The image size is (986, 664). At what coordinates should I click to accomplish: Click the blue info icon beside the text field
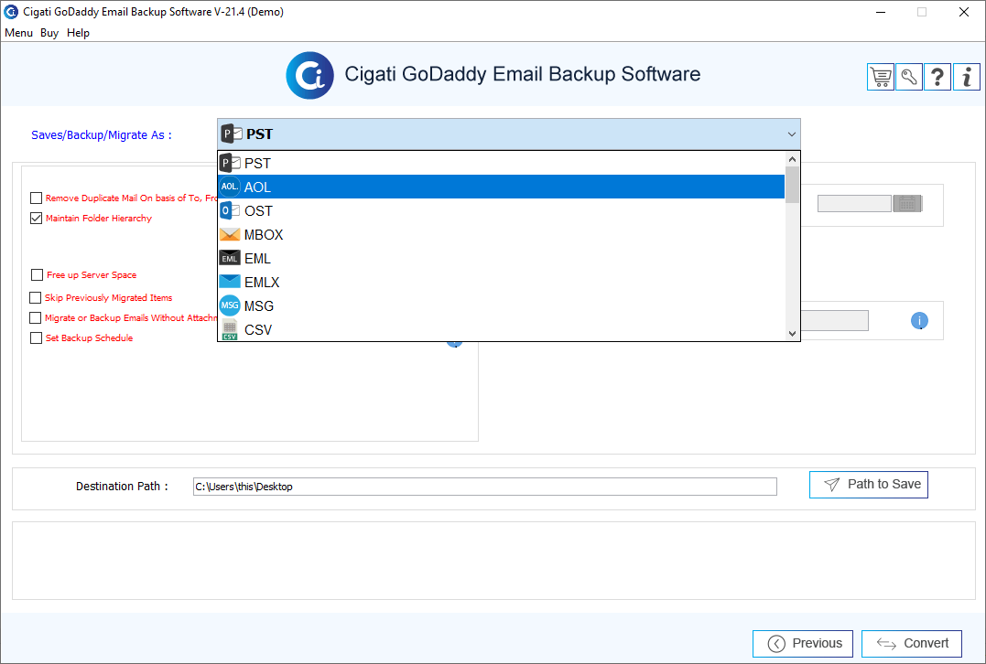click(919, 321)
